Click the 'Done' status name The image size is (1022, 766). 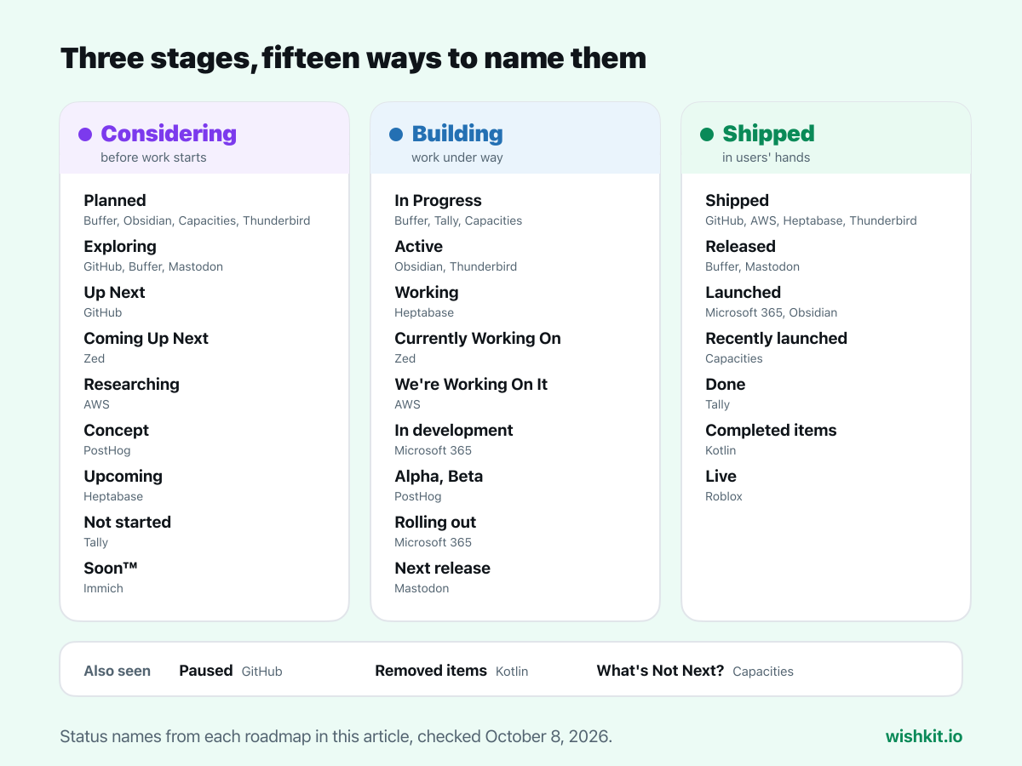tap(725, 385)
